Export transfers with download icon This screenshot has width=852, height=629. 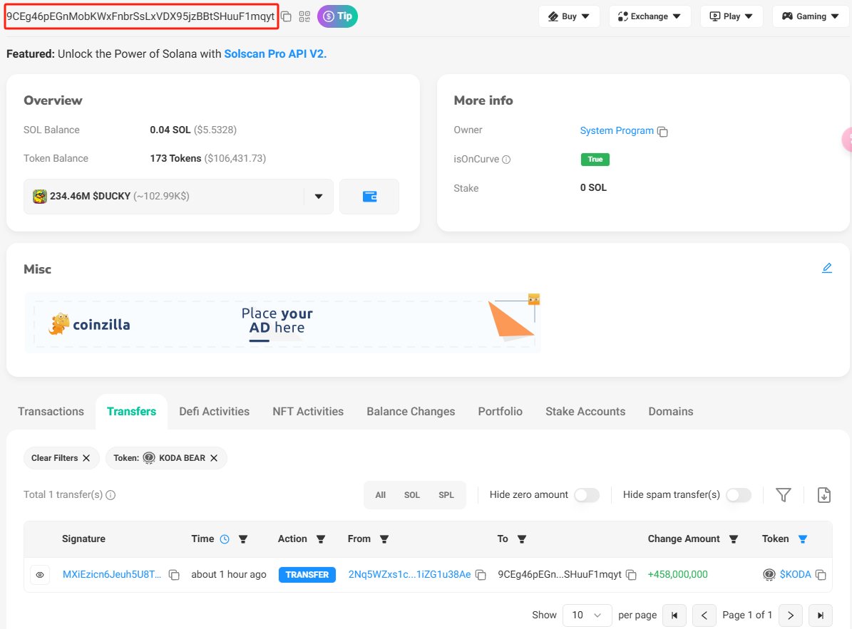[823, 495]
